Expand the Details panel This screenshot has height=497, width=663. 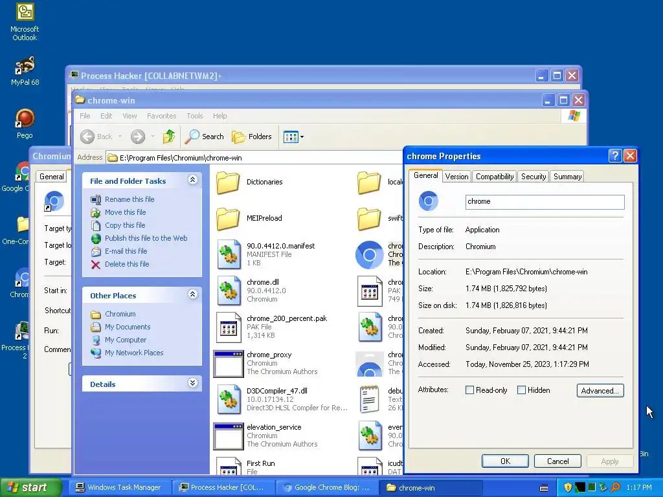click(192, 383)
